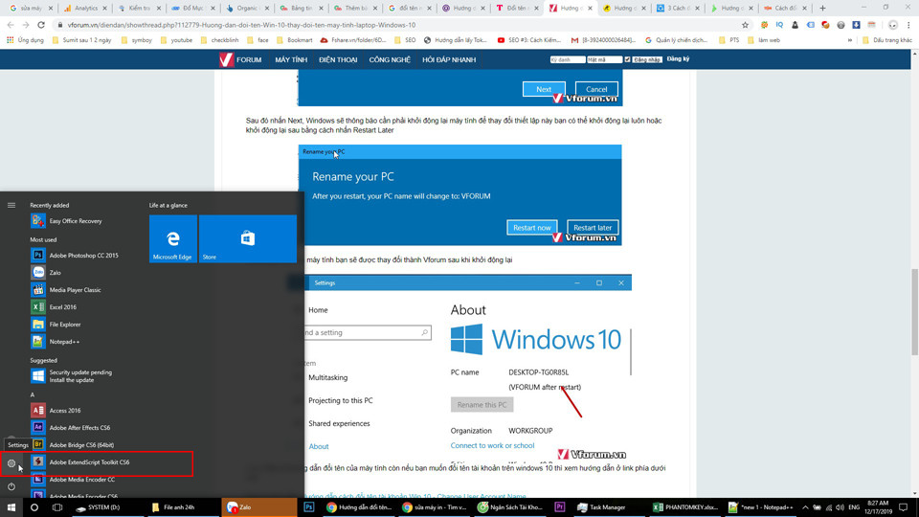The height and width of the screenshot is (517, 919).
Task: Reload the page in Chrome
Action: (x=41, y=25)
